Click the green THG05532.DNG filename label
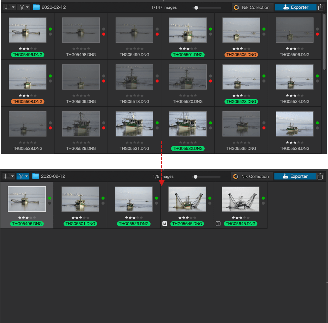Screen dimensions: 328x323 pos(188,149)
